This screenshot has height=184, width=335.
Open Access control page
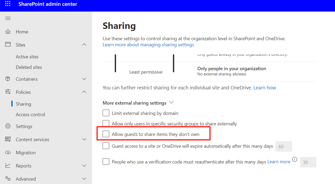pos(30,115)
